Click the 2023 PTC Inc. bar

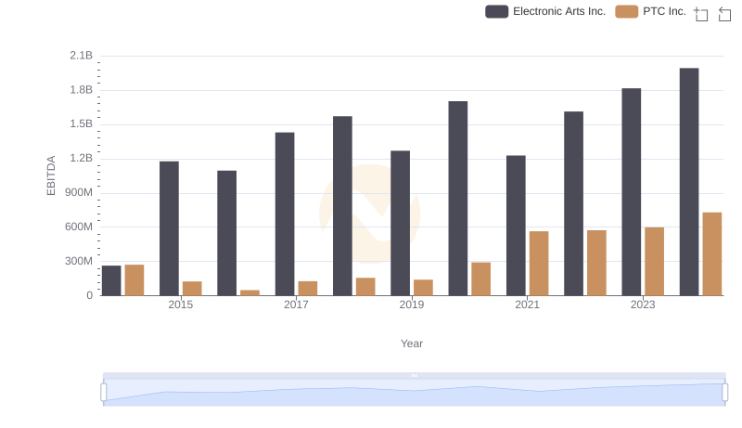655,262
